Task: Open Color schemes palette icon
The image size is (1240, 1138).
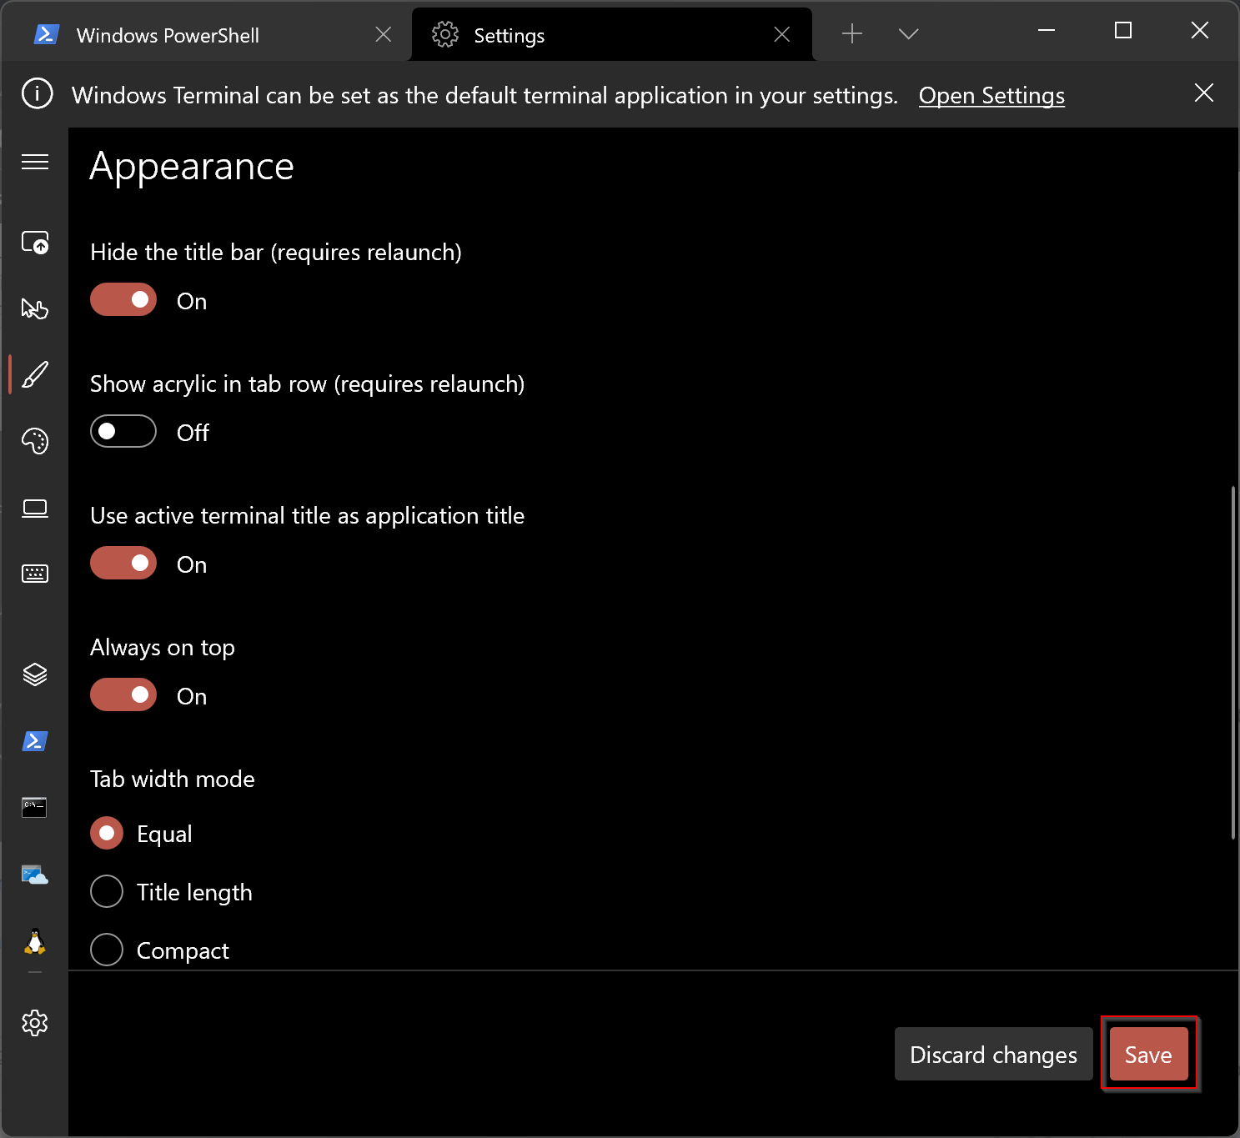Action: point(35,441)
